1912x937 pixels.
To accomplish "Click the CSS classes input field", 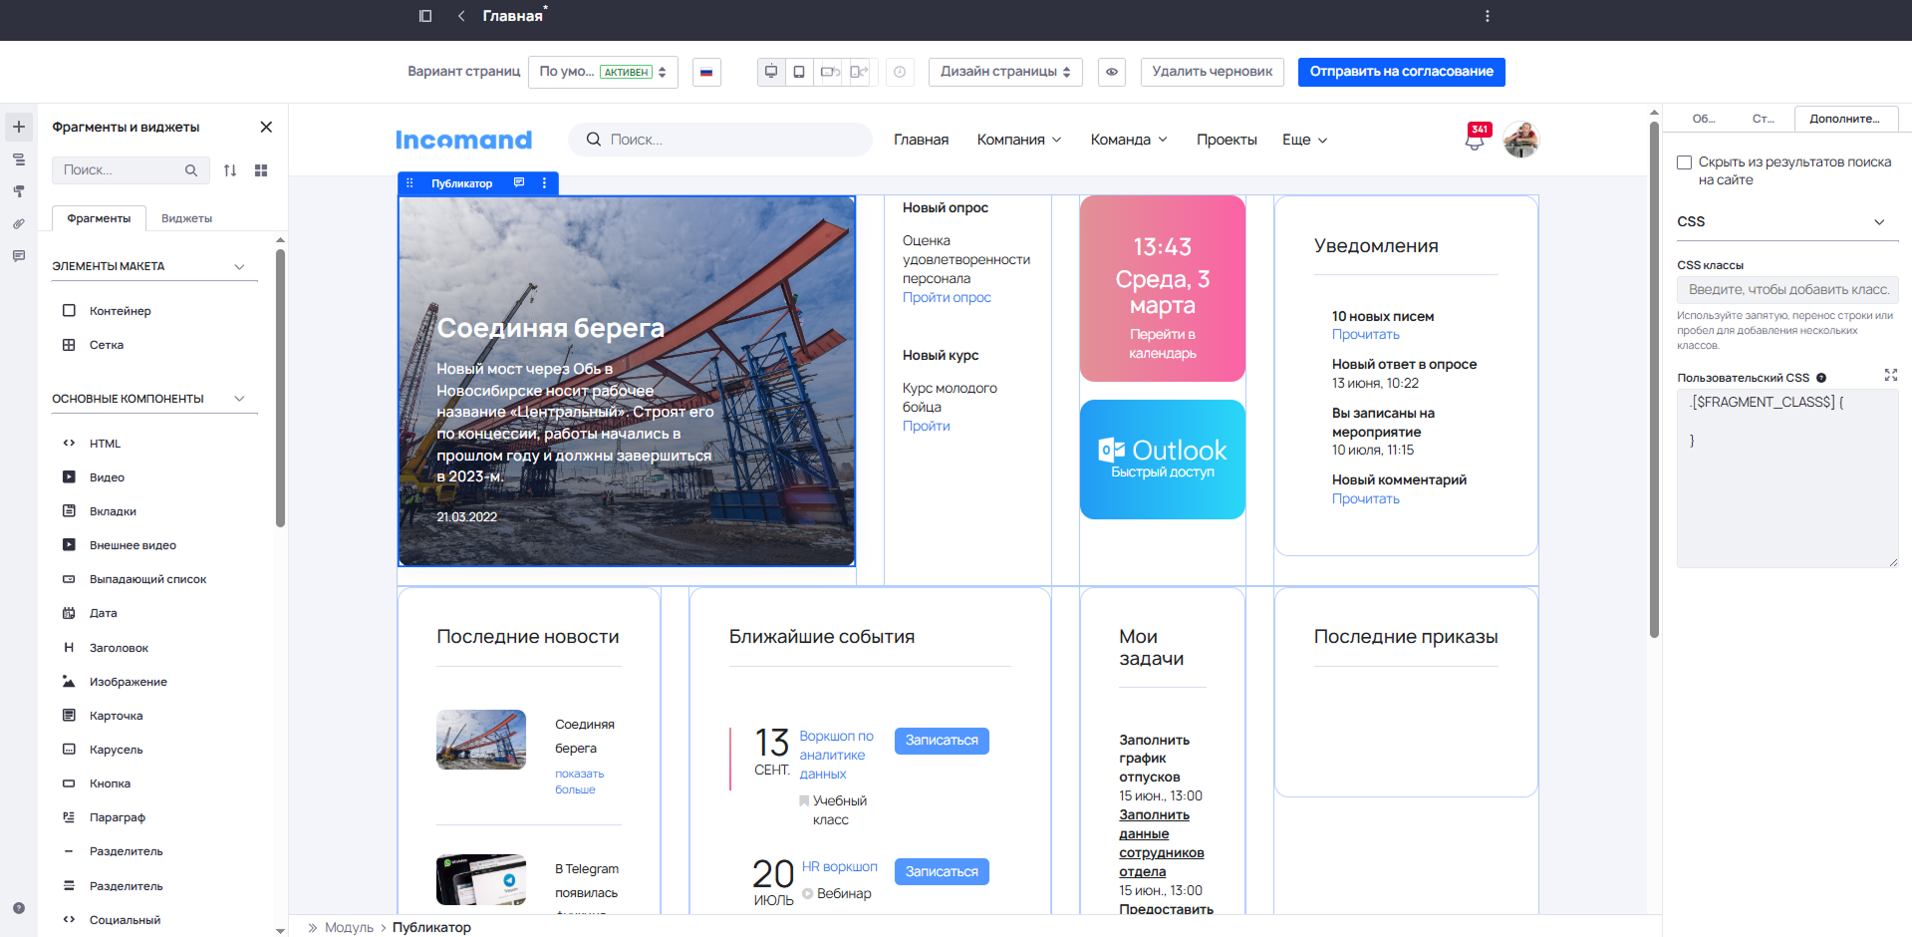I will (x=1787, y=290).
